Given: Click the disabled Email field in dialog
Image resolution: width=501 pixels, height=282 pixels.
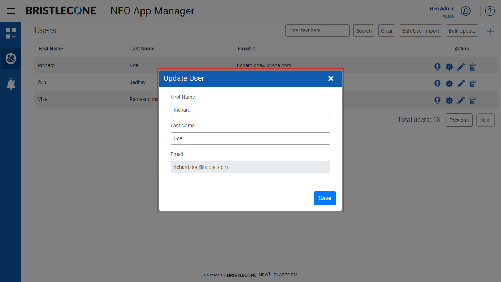Looking at the screenshot, I should point(251,167).
